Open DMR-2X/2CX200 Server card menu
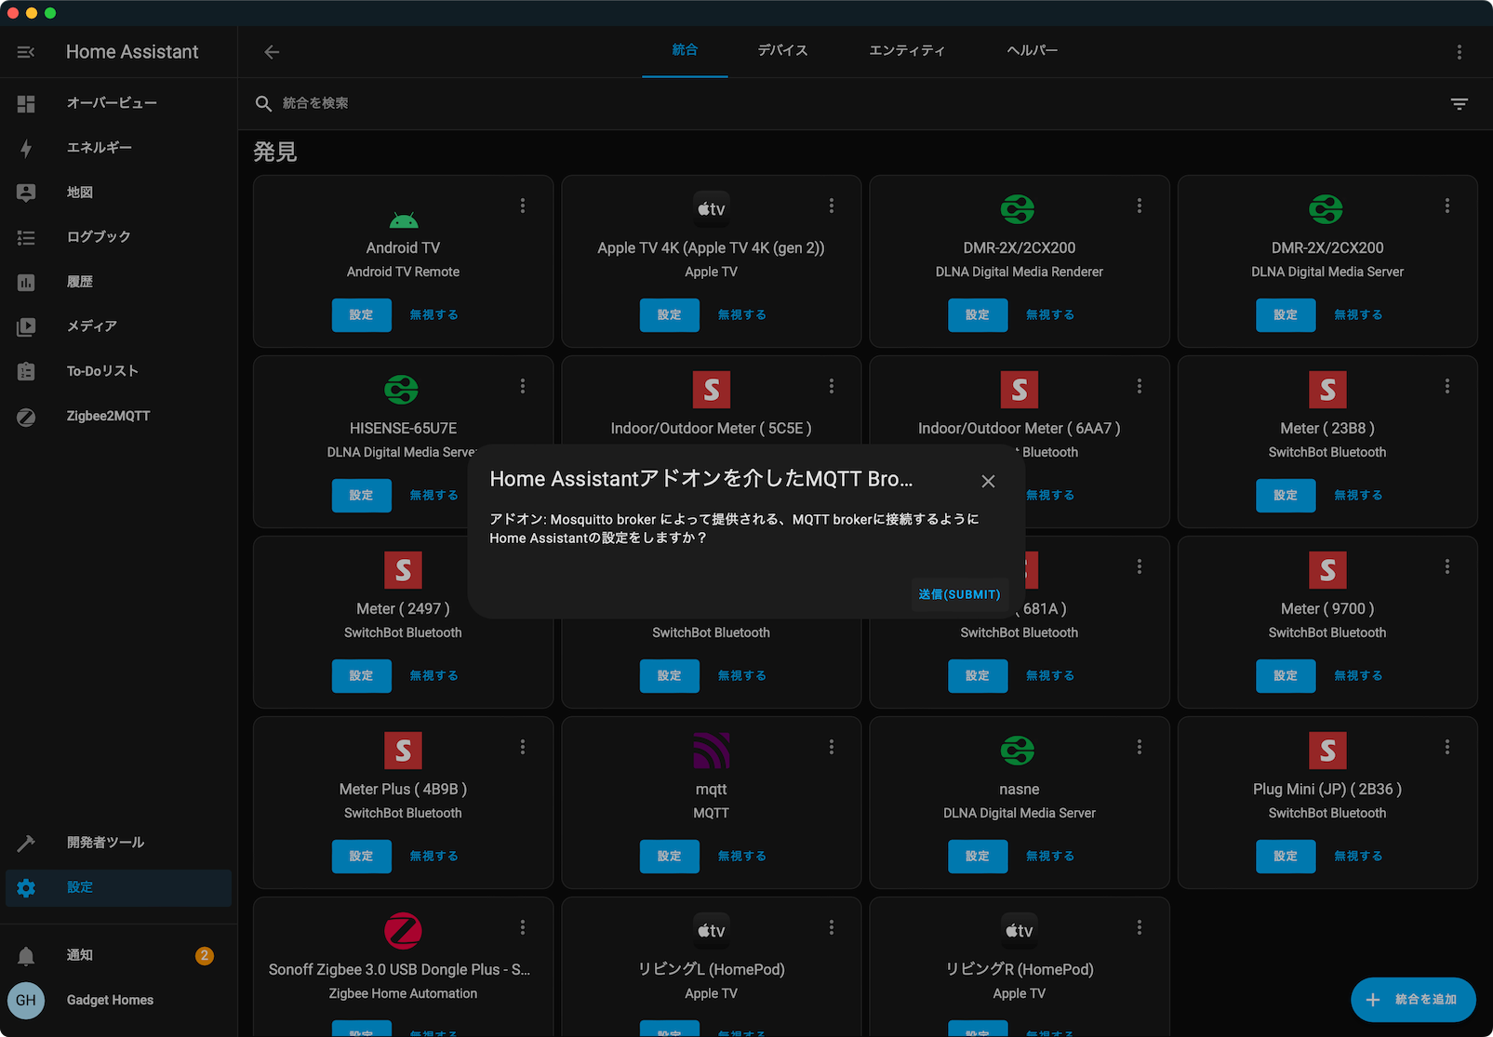 1447,206
